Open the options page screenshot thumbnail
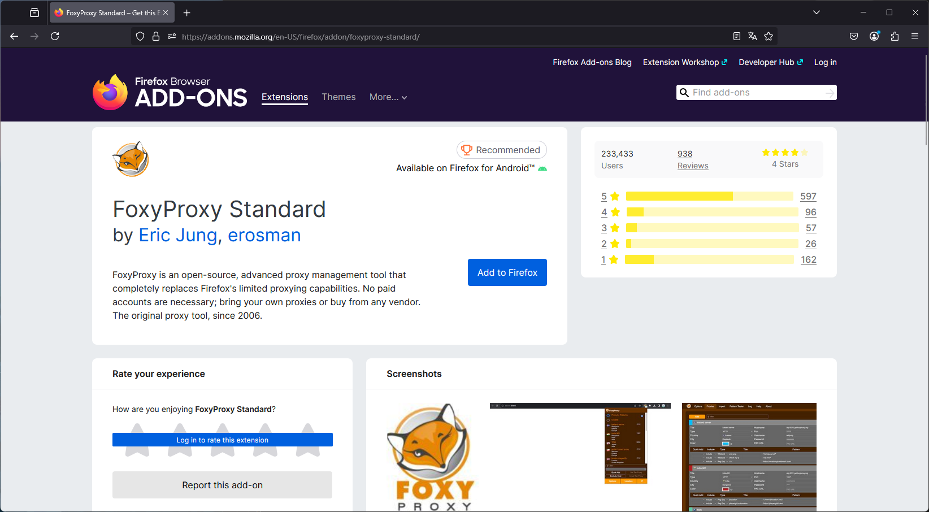 click(x=749, y=457)
